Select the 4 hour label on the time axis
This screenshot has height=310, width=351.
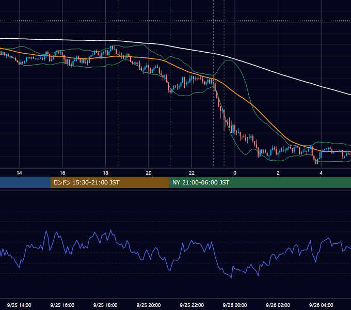(x=321, y=173)
